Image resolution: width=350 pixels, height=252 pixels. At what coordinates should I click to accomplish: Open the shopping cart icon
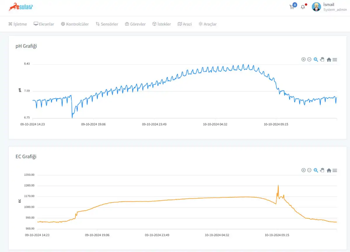pyautogui.click(x=292, y=7)
